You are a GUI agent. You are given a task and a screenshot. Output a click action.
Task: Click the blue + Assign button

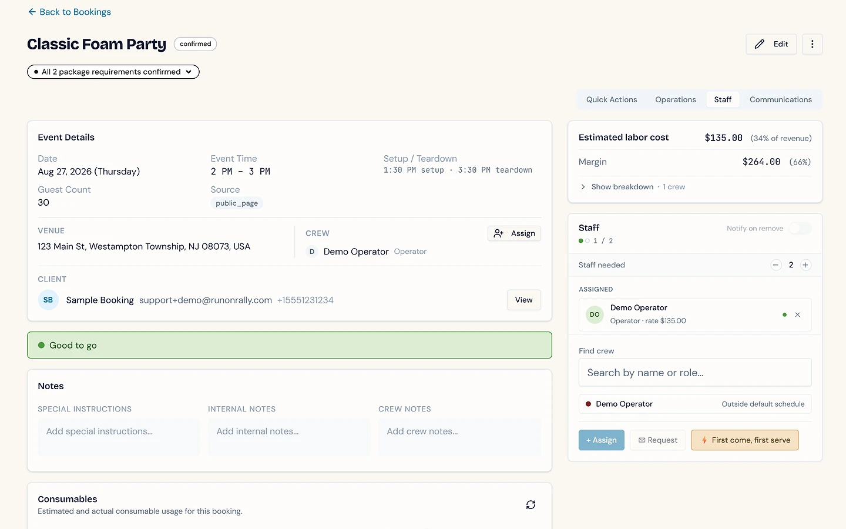point(602,440)
